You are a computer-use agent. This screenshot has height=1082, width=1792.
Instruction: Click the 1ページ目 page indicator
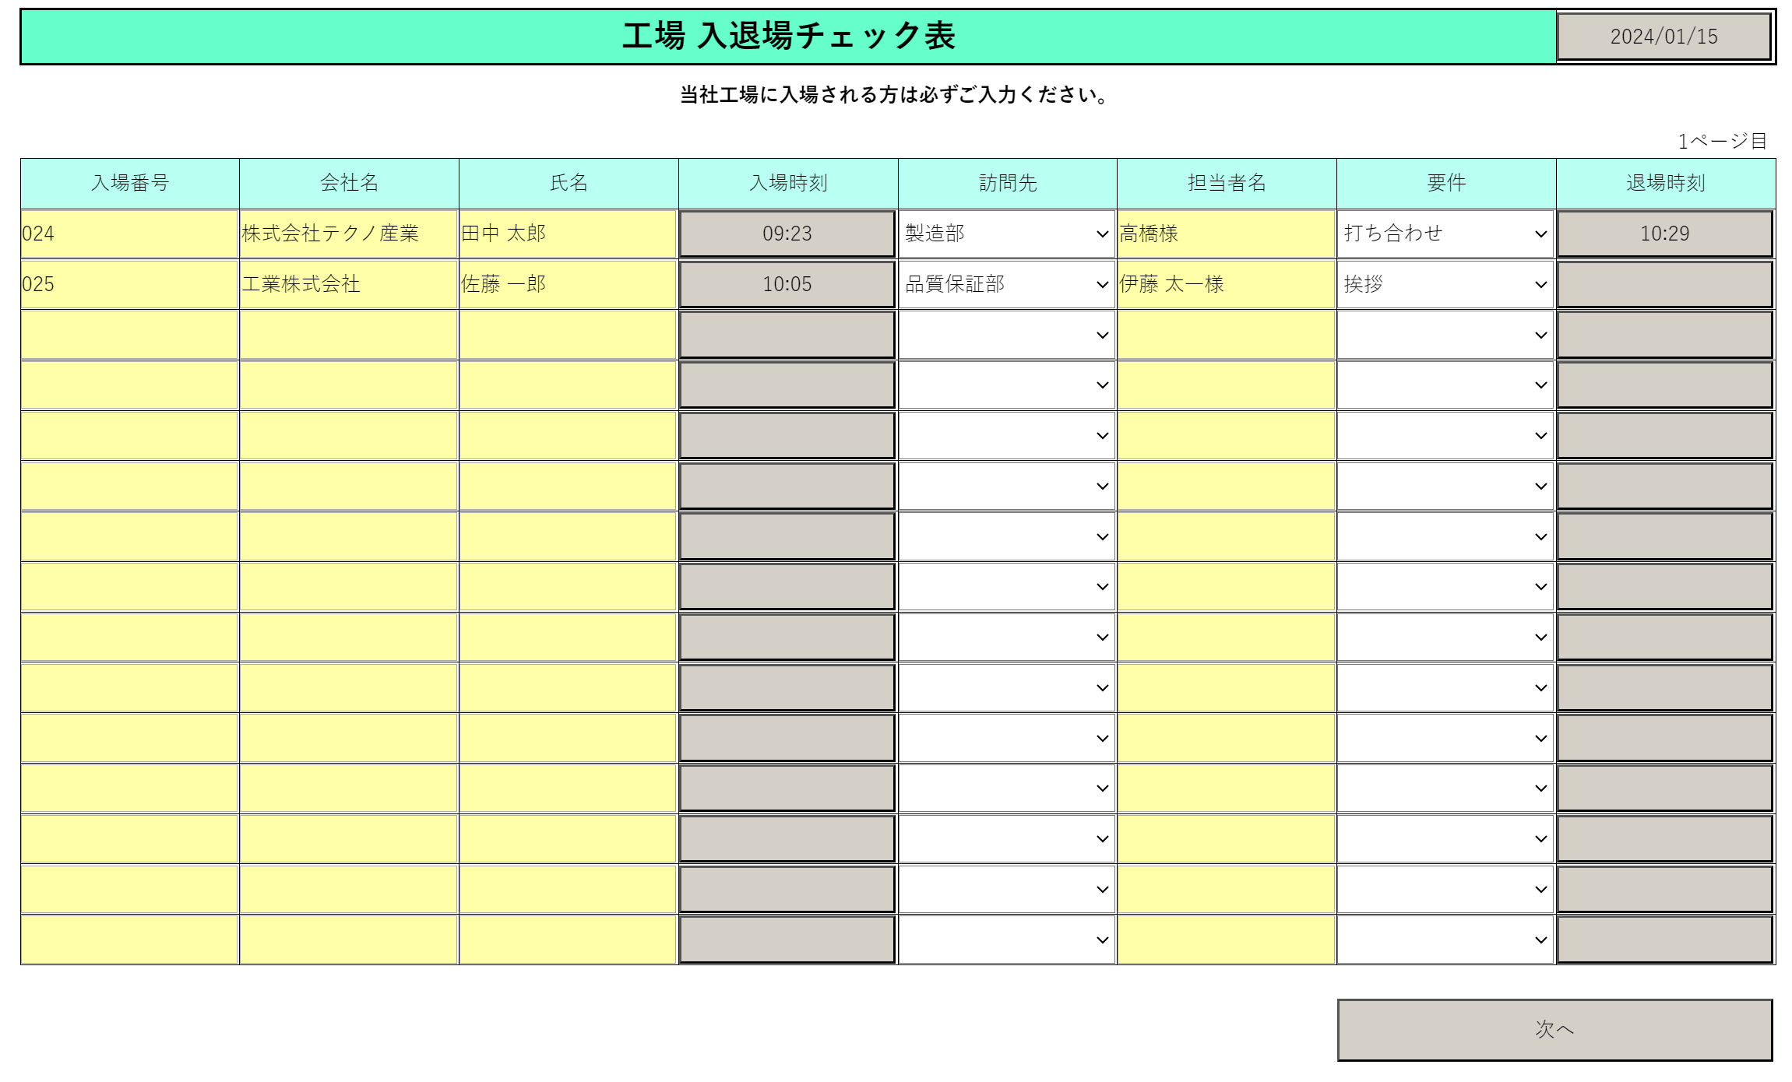[1722, 141]
